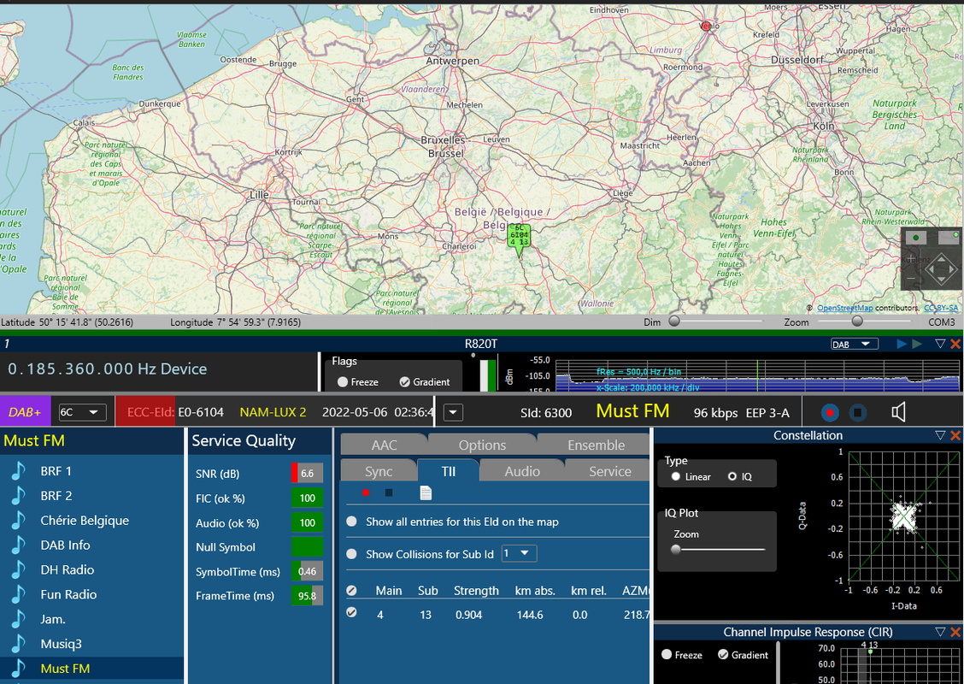
Task: Mute audio using the speaker icon
Action: [x=898, y=412]
